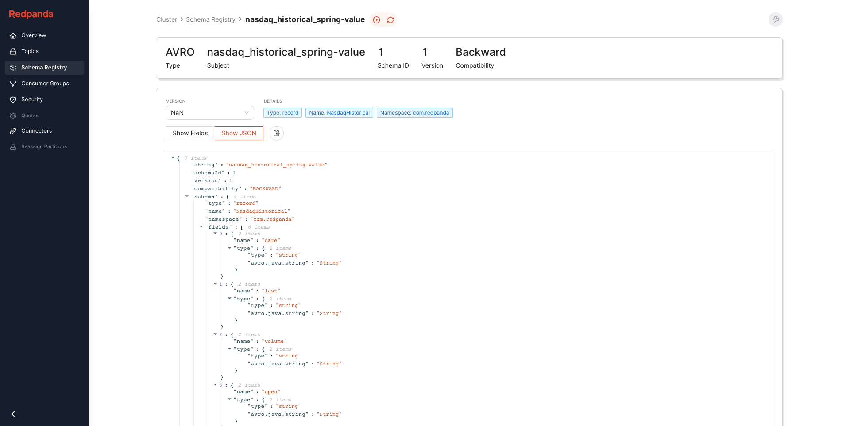Click the Schema Registry icon

pos(13,68)
